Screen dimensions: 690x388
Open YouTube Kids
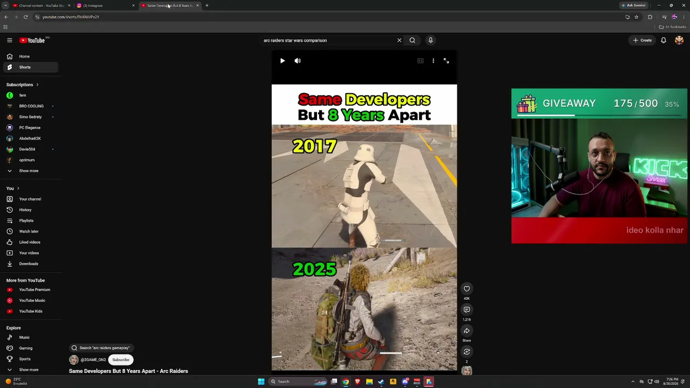pos(31,311)
